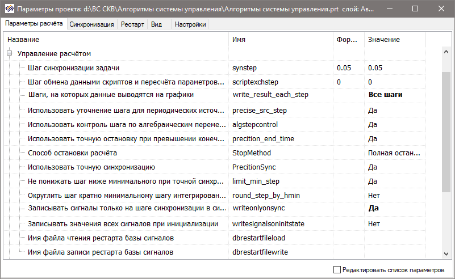Screen dimensions: 455x279
Task: Select the Шаг синхронизации задачи row
Action: [x=74, y=68]
